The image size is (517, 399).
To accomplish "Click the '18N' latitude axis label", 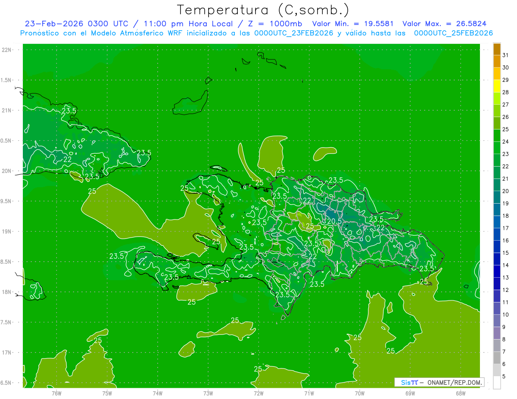I will pos(6,292).
